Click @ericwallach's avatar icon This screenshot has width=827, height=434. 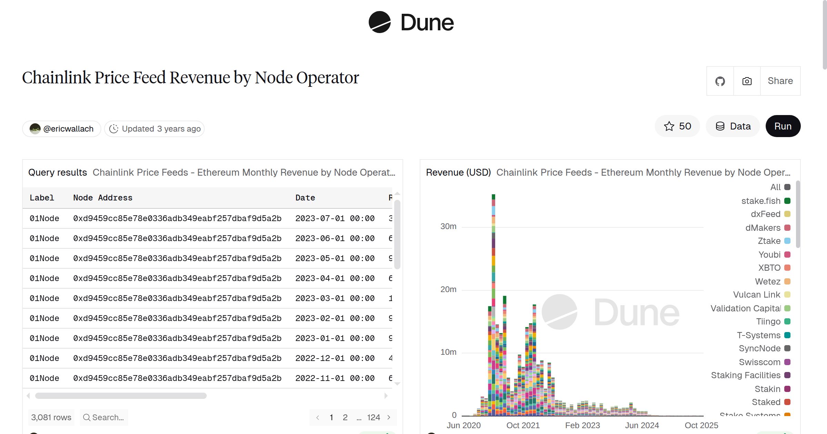tap(35, 128)
